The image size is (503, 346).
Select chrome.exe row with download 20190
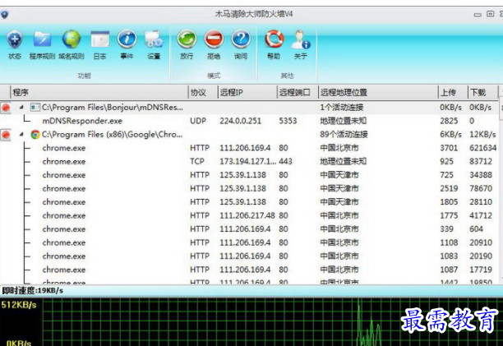250,256
